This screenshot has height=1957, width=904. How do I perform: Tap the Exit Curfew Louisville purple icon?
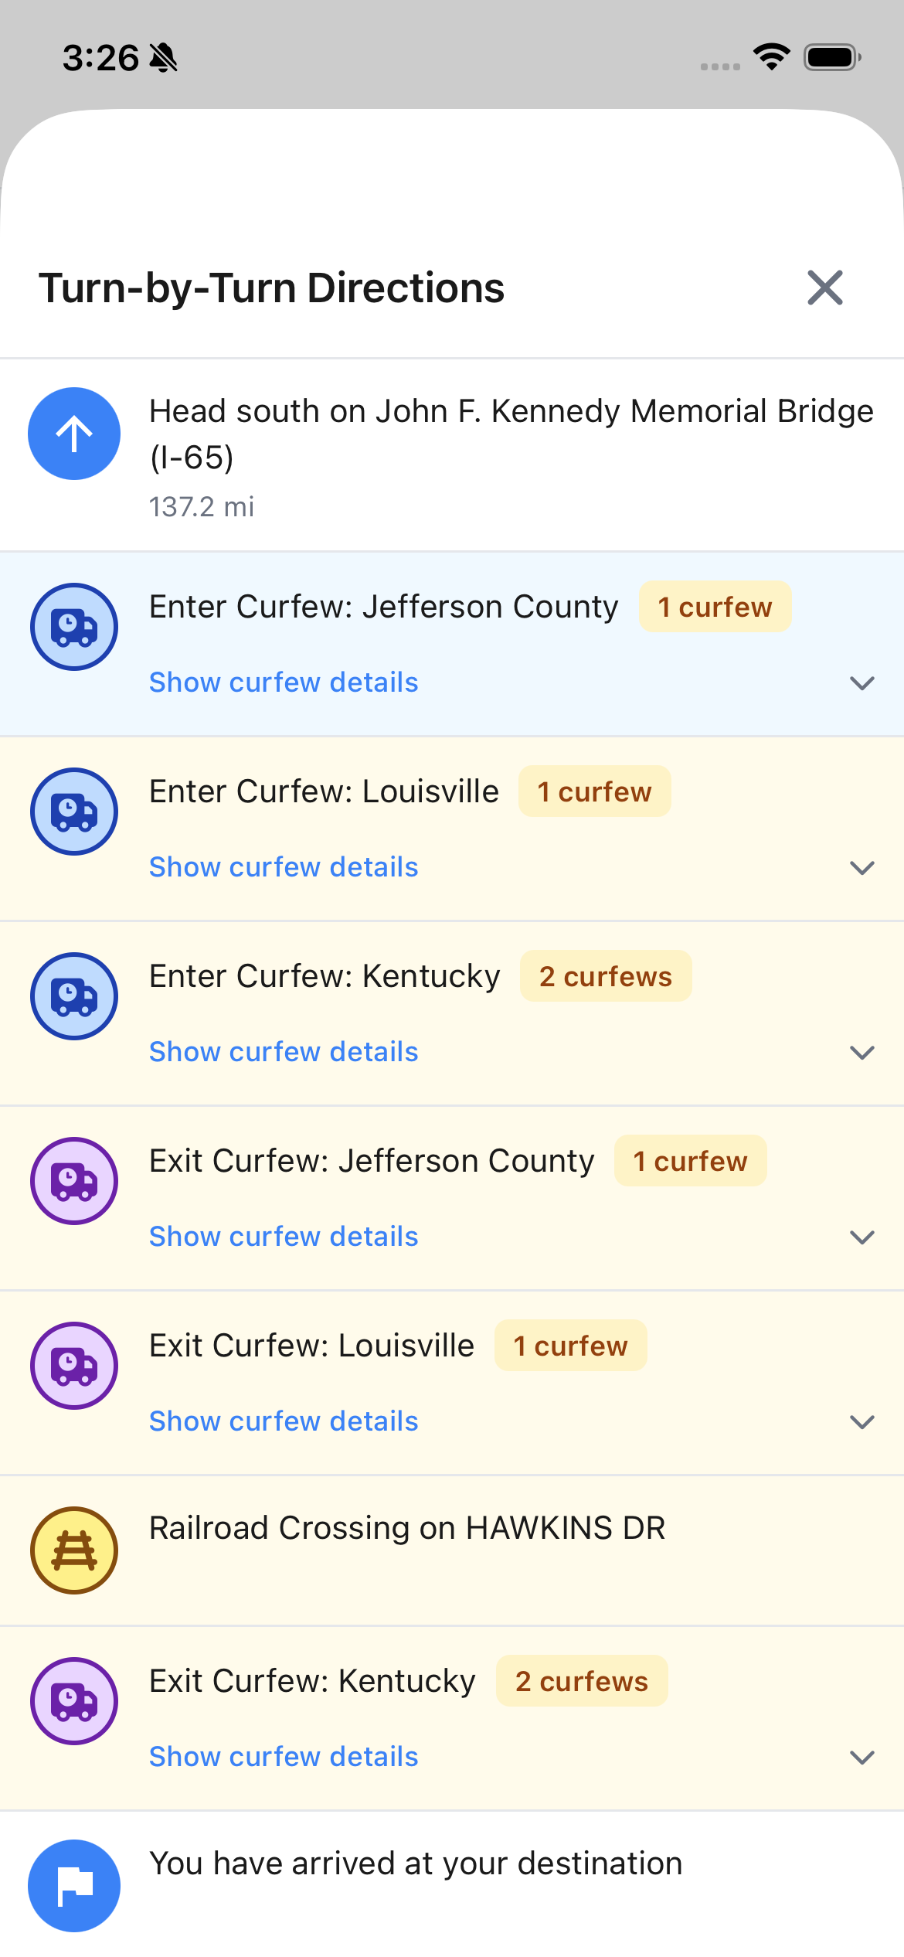74,1366
